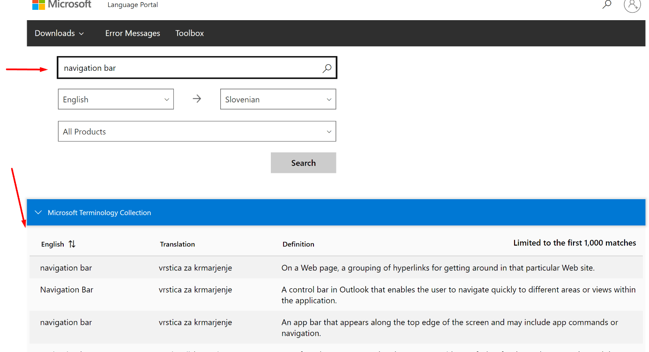Screen dimensions: 649x352
Task: Click the Language Portal link
Action: pos(133,5)
